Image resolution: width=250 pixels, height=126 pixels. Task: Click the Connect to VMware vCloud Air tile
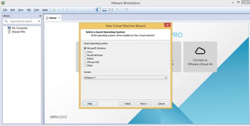200,57
